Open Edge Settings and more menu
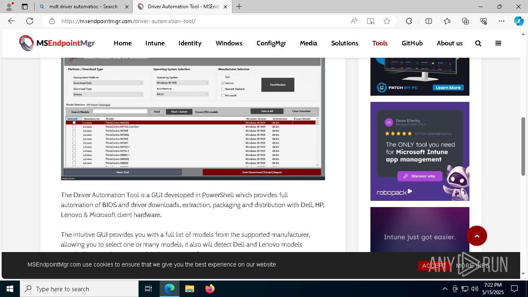528x297 pixels. pyautogui.click(x=502, y=21)
